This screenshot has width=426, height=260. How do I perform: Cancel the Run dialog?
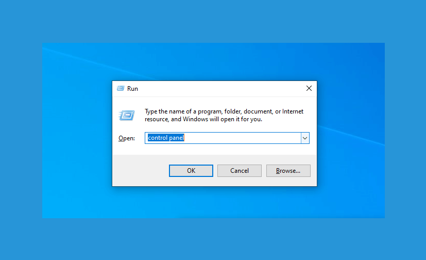tap(240, 171)
